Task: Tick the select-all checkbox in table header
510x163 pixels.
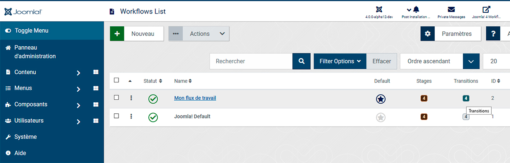Action: pyautogui.click(x=116, y=80)
